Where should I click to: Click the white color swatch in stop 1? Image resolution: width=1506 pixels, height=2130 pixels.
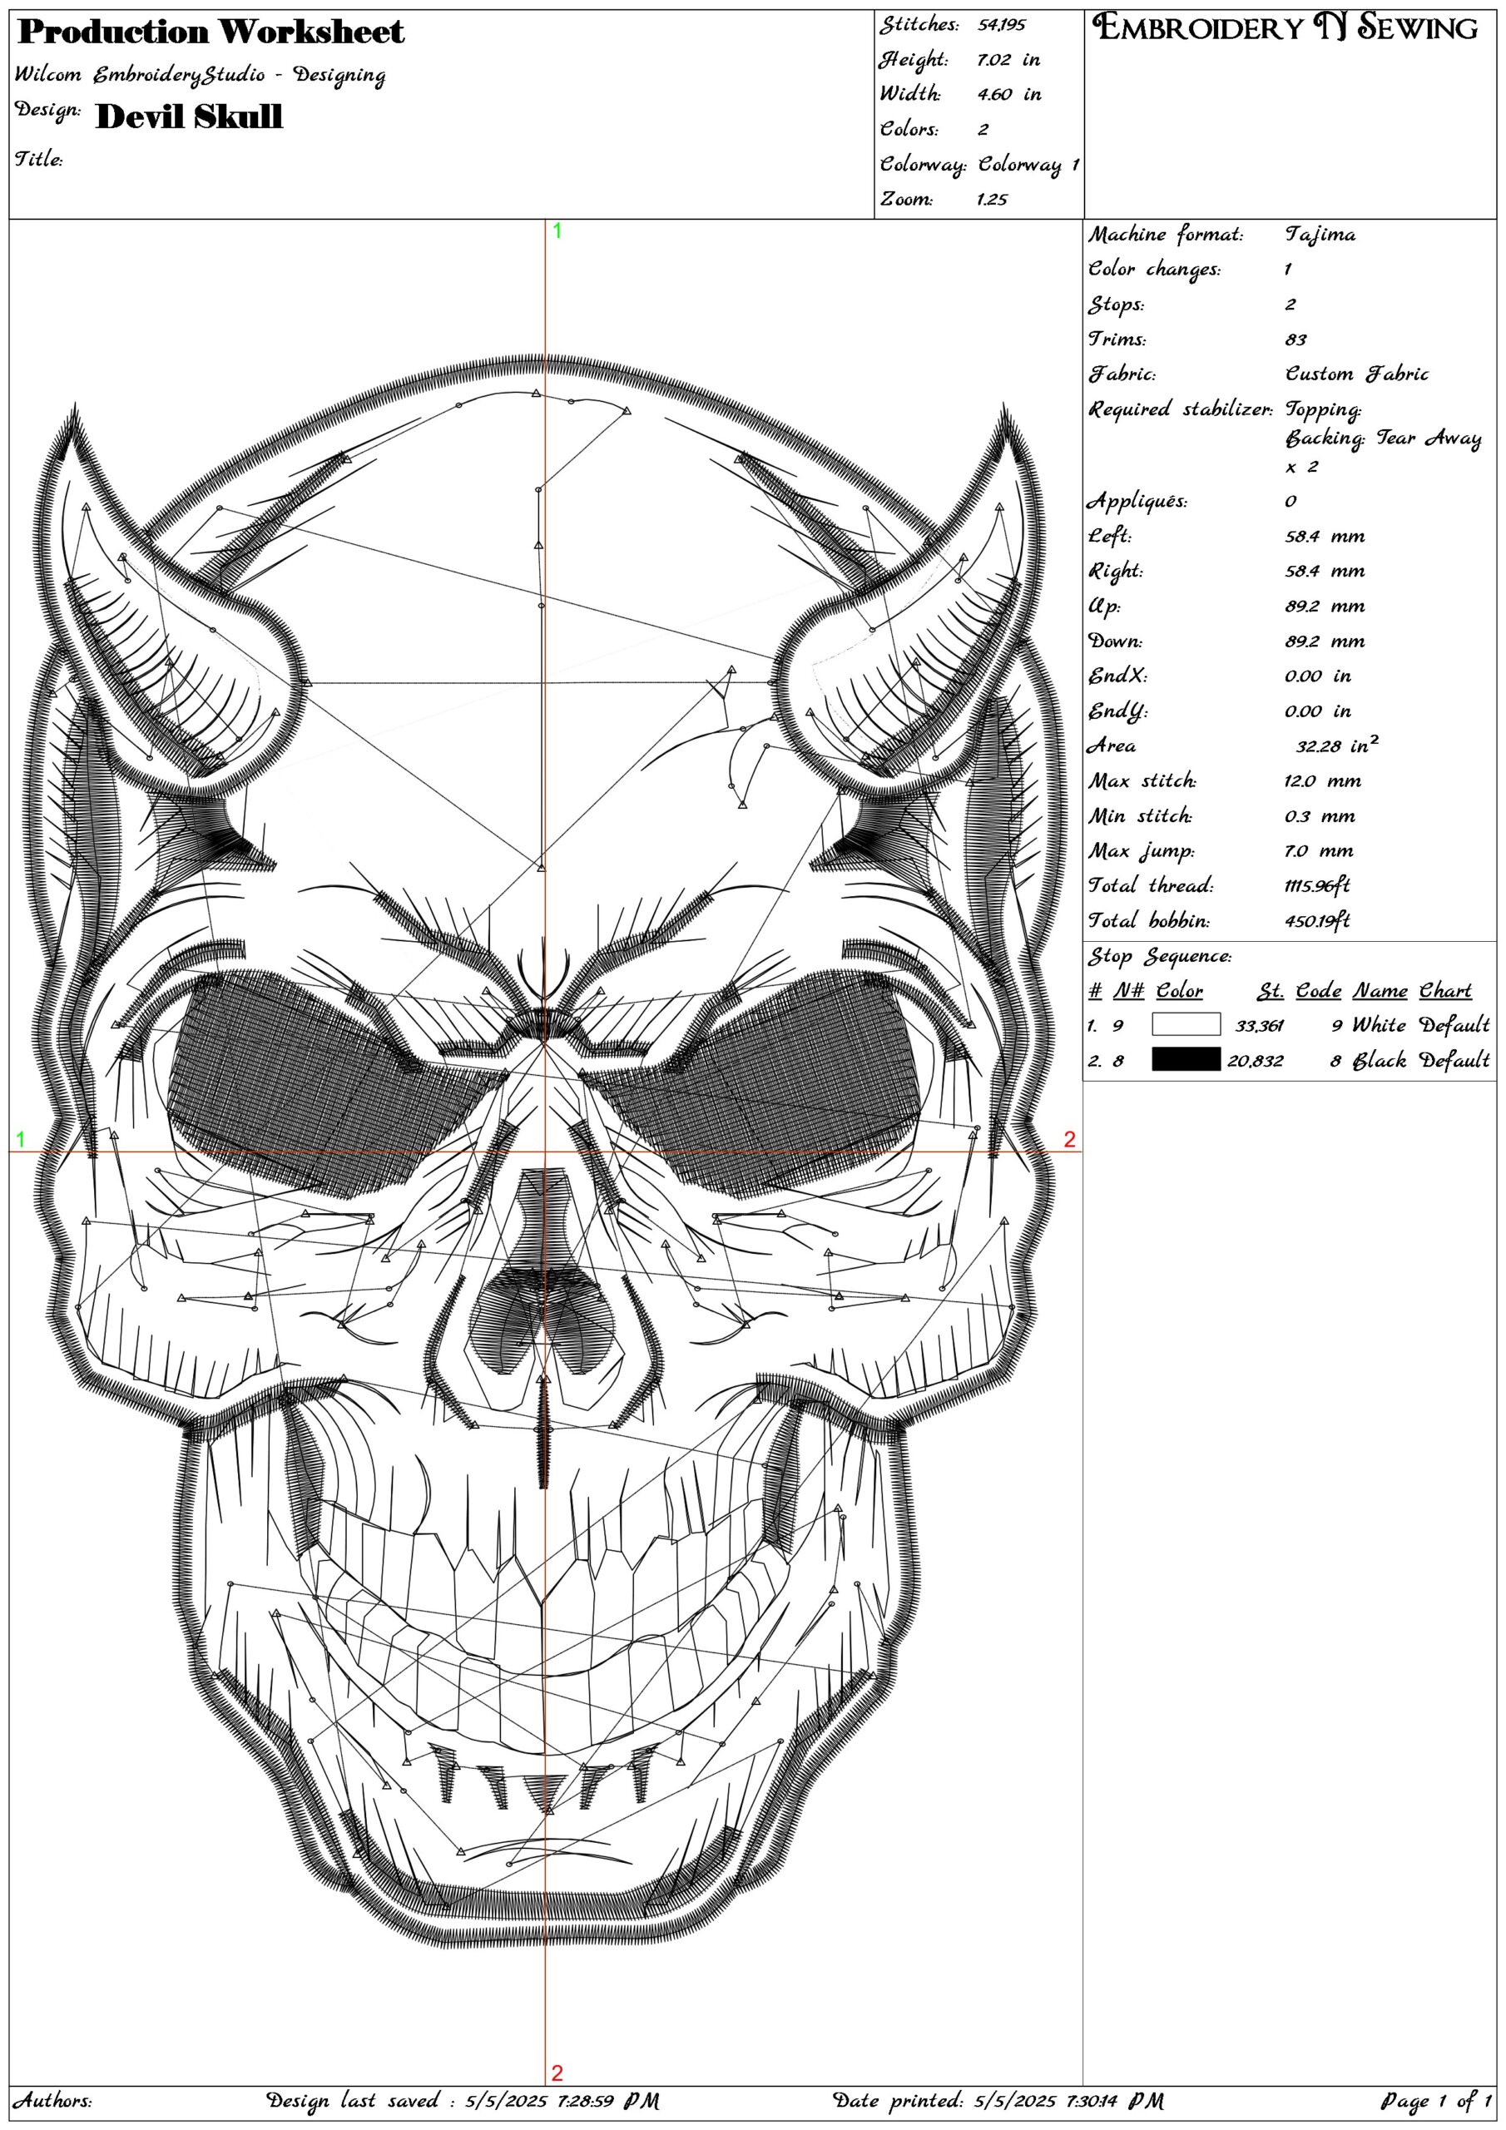point(1185,1024)
